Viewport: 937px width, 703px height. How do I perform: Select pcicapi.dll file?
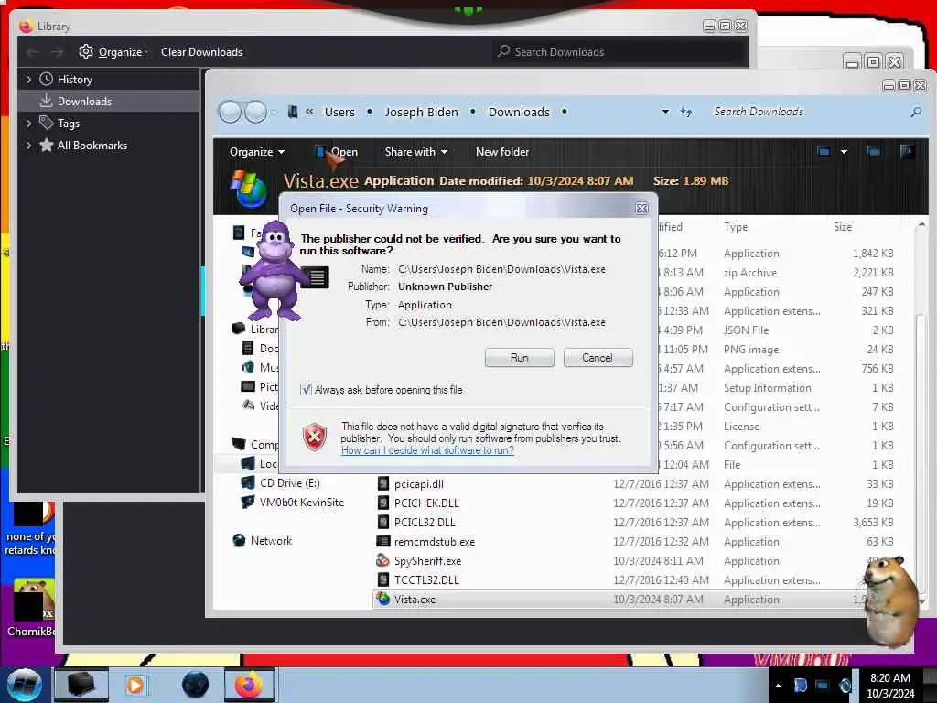[418, 484]
